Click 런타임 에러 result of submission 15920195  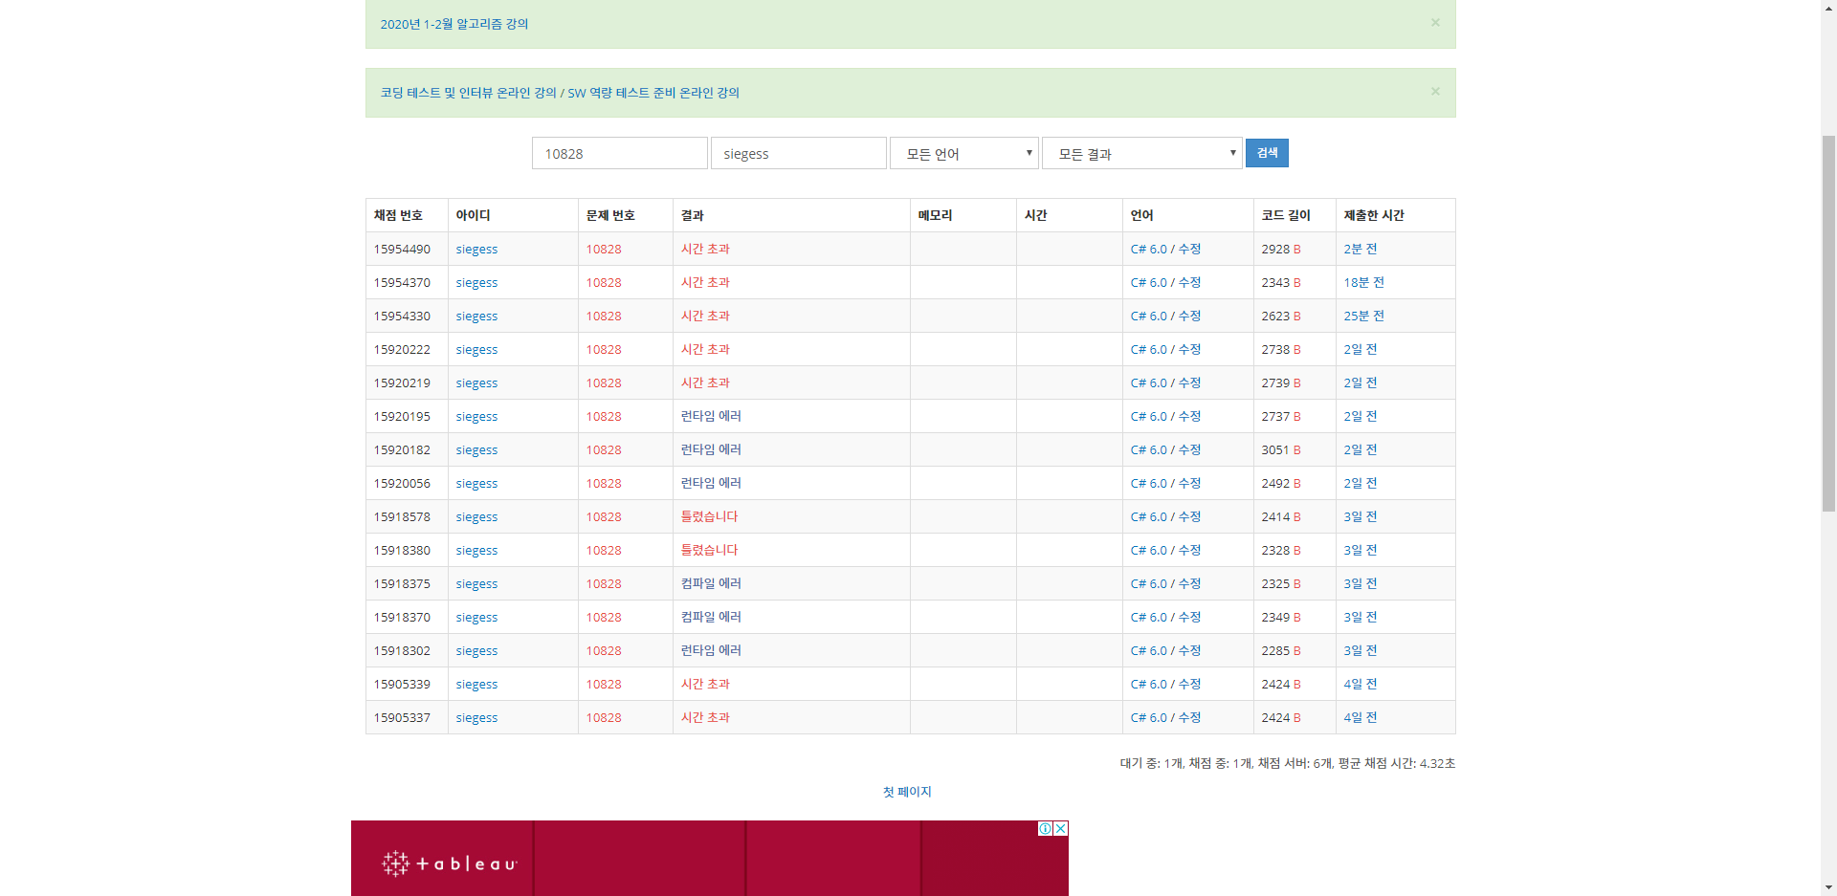click(711, 416)
